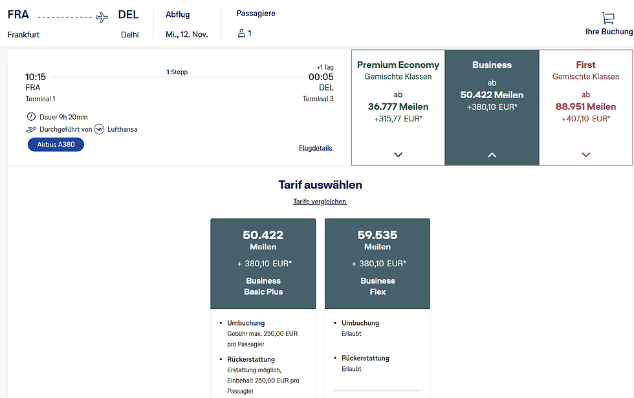The width and height of the screenshot is (634, 398).
Task: Collapse the Business fares chevron
Action: coord(492,154)
